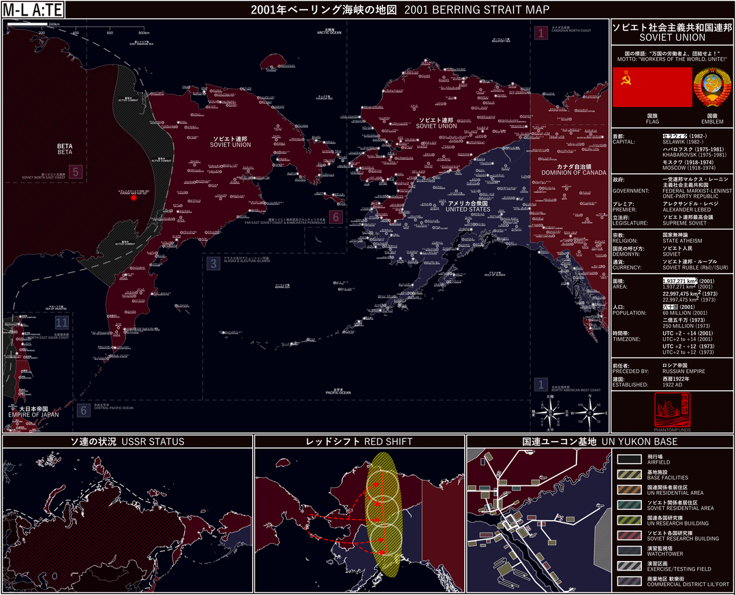Screen dimensions: 736x595
Task: Select region box 5 Soviet North East Coast
Action: [78, 172]
